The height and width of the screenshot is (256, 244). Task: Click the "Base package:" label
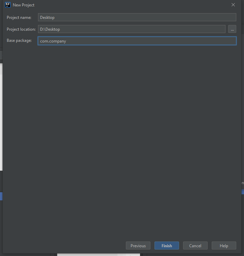coord(19,40)
